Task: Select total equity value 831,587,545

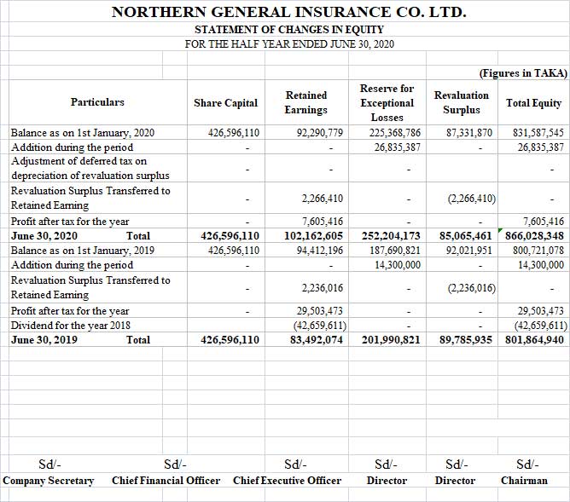Action: click(538, 132)
